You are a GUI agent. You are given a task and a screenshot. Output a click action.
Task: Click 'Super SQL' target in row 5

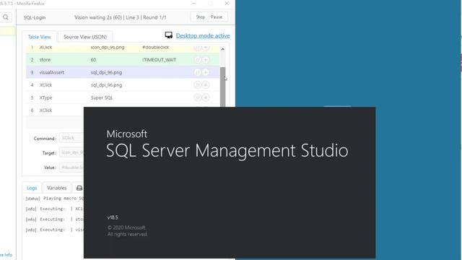[x=102, y=97]
